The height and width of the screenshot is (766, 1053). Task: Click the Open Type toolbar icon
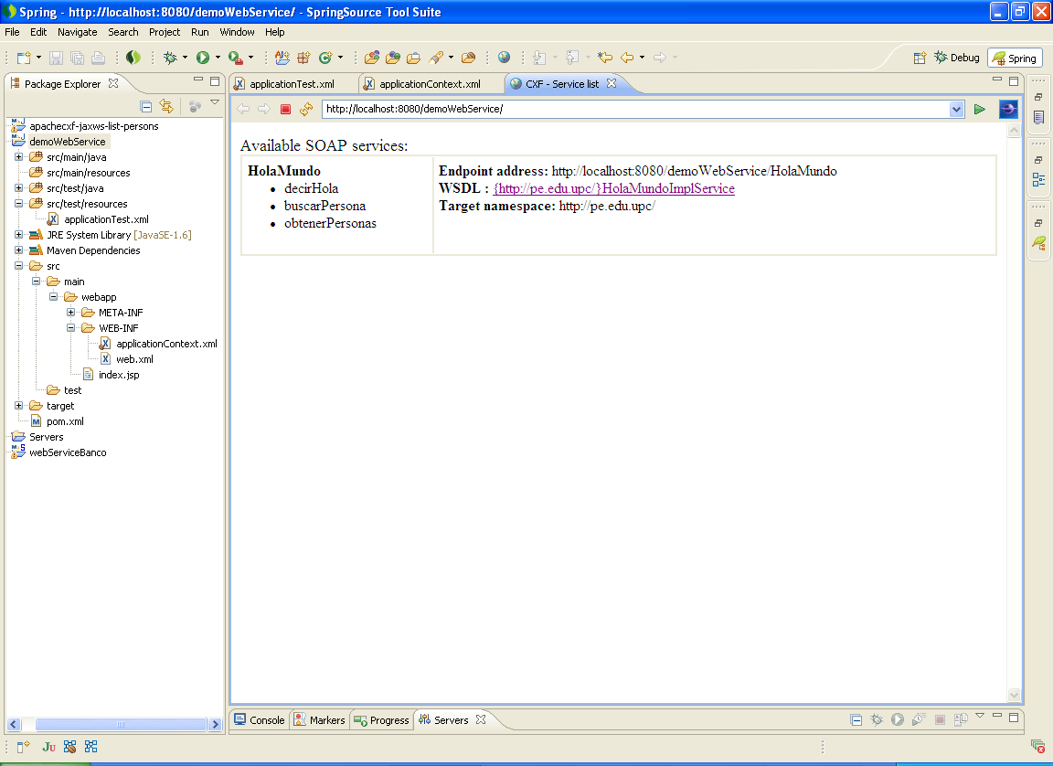pos(371,58)
